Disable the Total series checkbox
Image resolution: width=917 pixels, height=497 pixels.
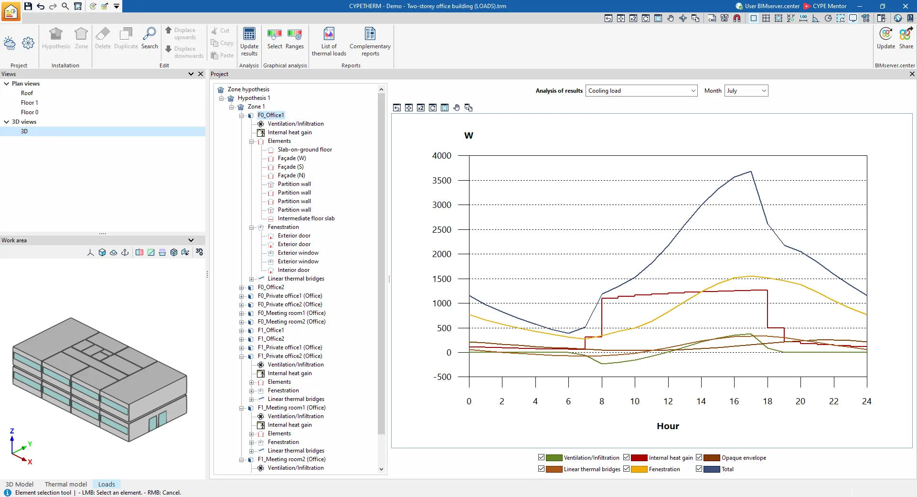[699, 469]
